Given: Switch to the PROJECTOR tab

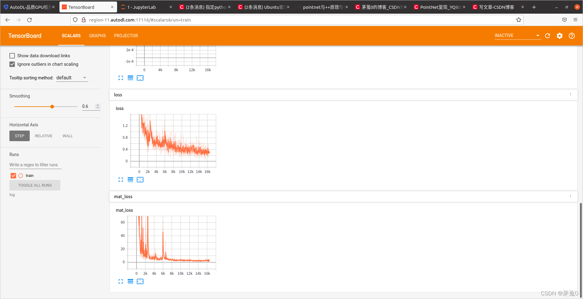Looking at the screenshot, I should tap(126, 36).
